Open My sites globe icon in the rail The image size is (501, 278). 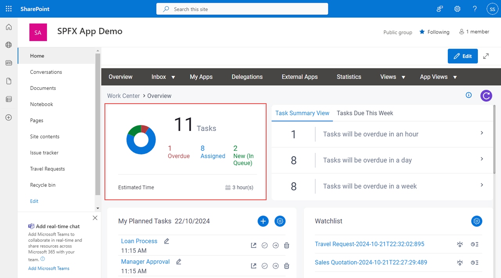point(9,45)
